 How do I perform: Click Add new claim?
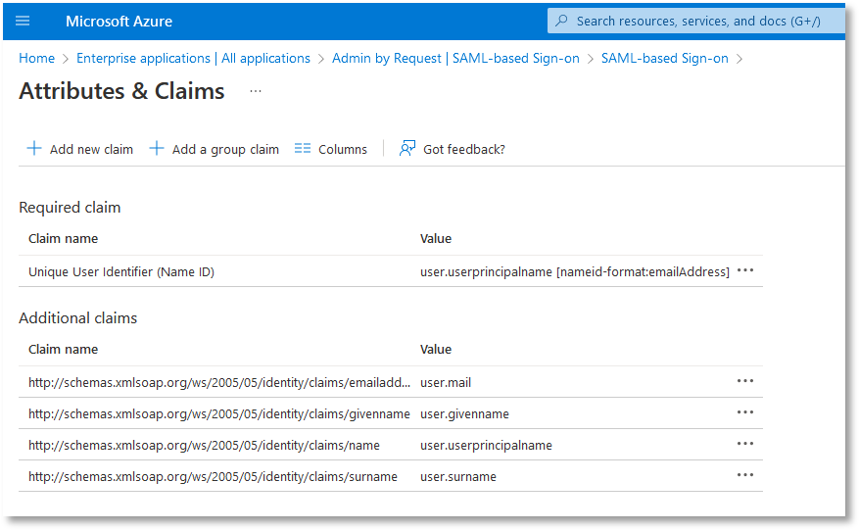(80, 149)
